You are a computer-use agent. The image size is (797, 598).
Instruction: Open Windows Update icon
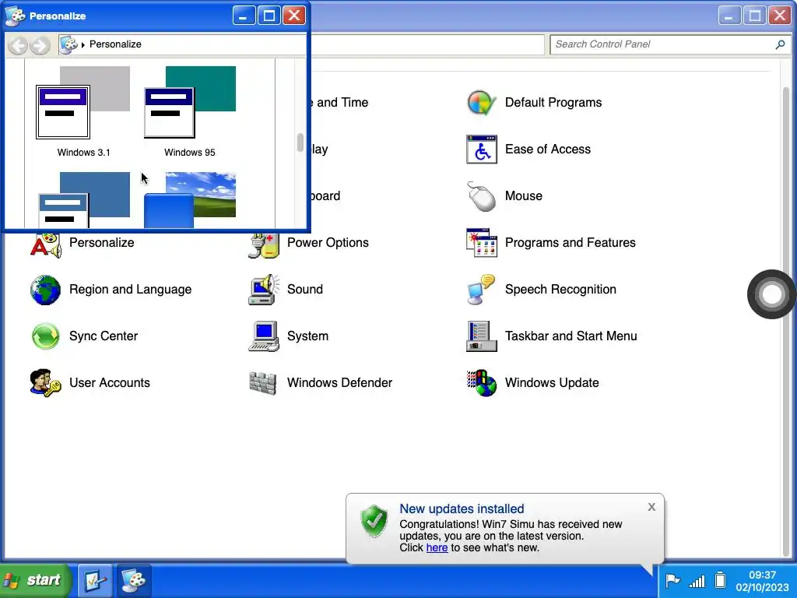tap(481, 383)
